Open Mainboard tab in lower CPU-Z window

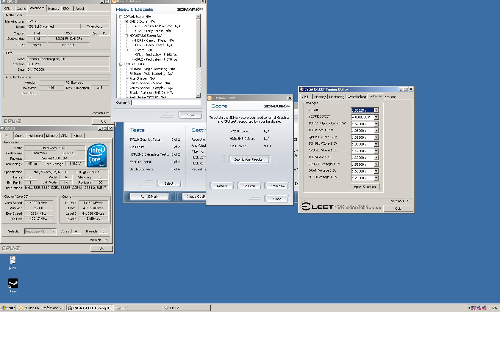[x=35, y=136]
